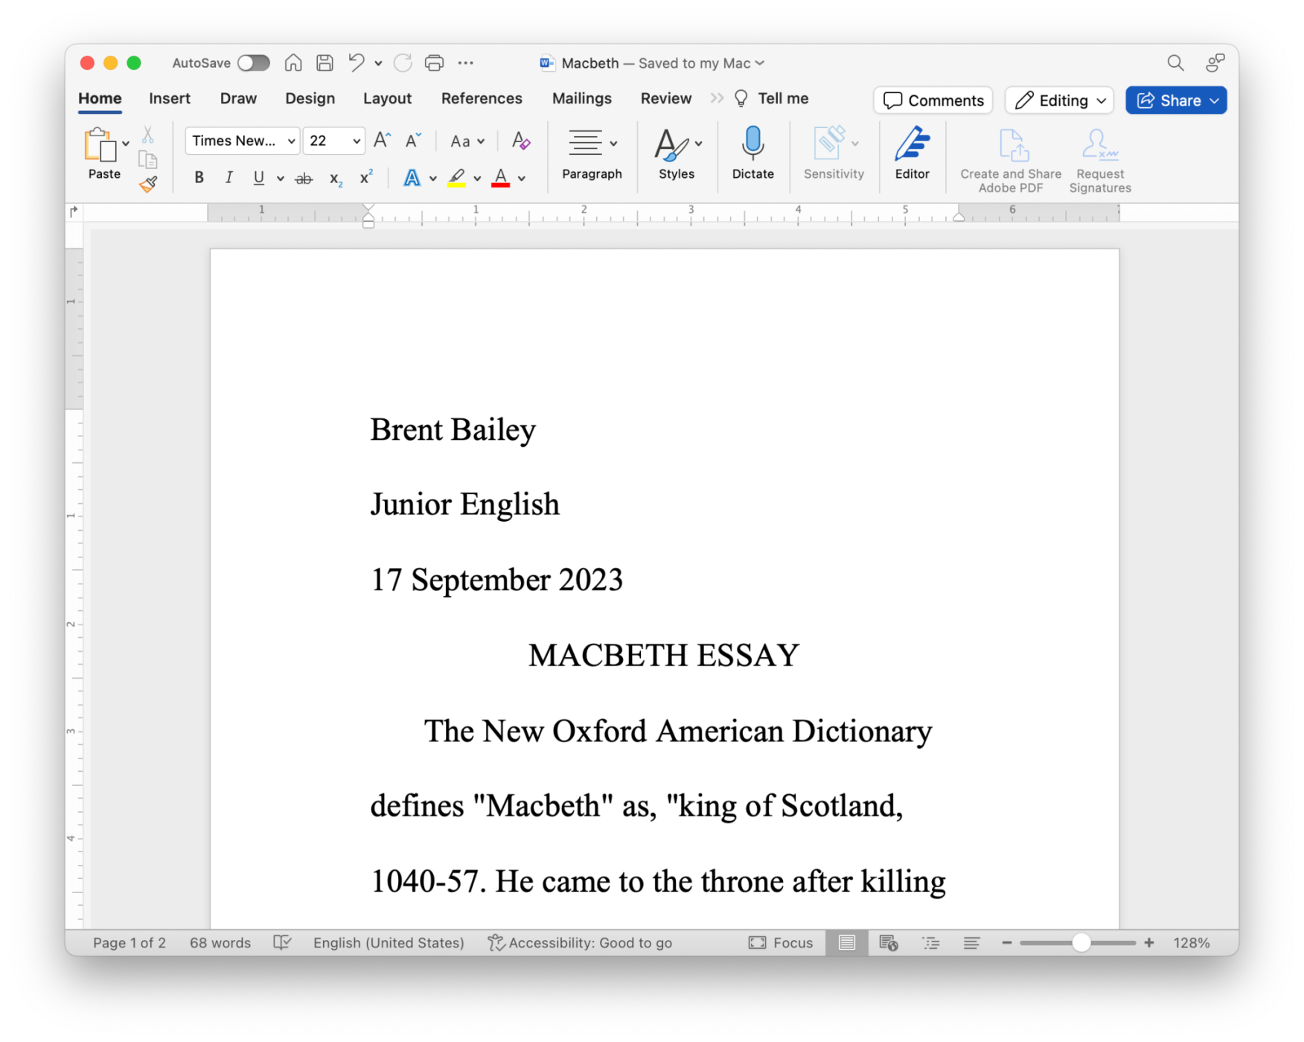Expand the font color options
This screenshot has height=1042, width=1304.
coord(522,178)
